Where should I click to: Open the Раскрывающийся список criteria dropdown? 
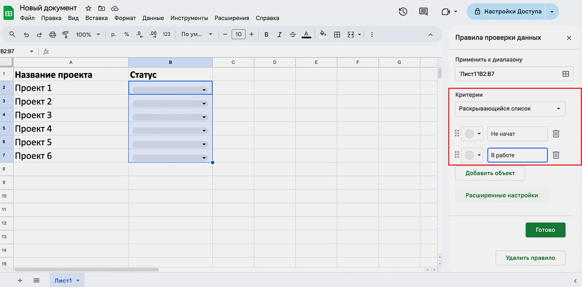click(510, 109)
